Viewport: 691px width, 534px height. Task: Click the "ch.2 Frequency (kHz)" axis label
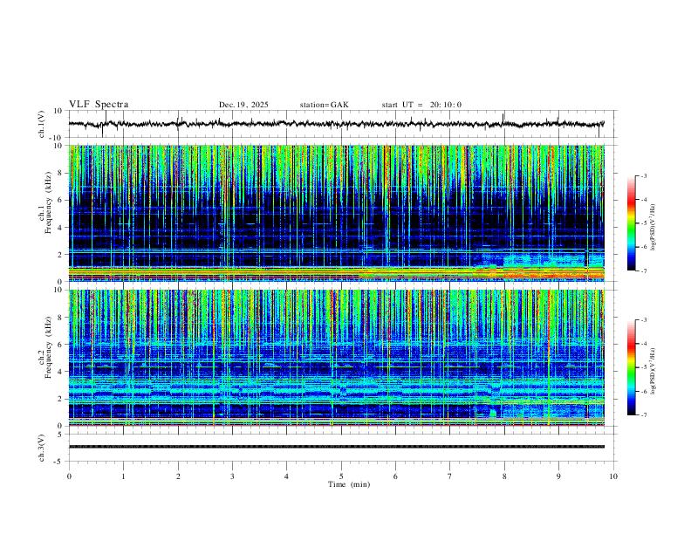point(44,347)
